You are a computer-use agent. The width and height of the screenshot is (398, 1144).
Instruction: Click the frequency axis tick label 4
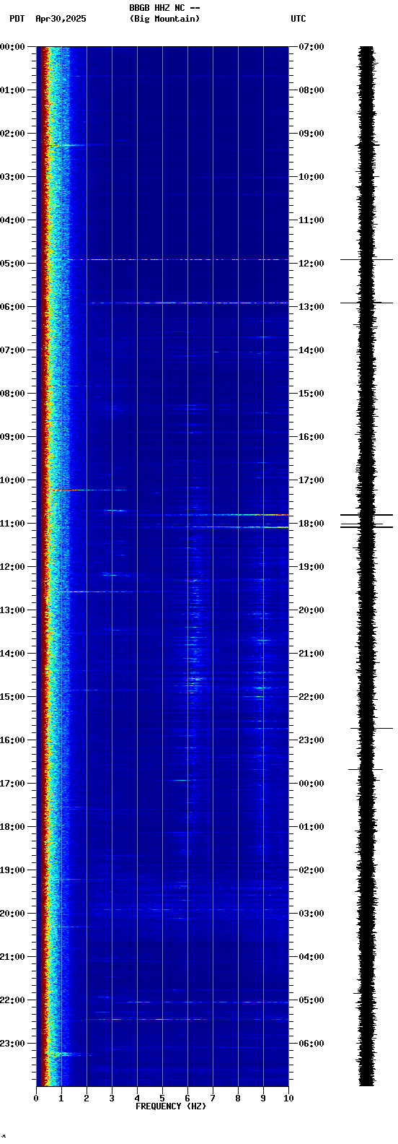137,1098
